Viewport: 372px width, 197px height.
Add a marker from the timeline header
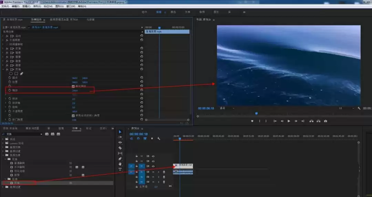point(152,139)
